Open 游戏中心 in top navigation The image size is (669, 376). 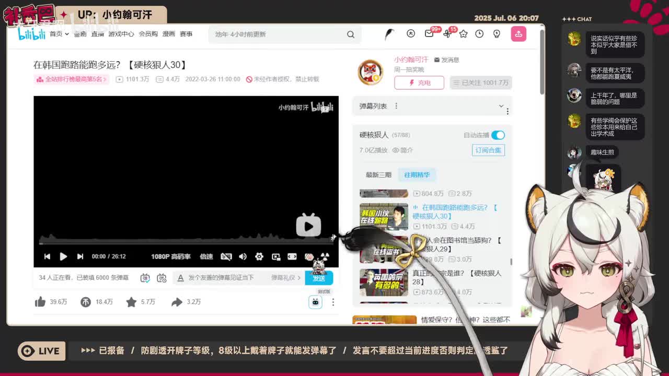coord(121,34)
